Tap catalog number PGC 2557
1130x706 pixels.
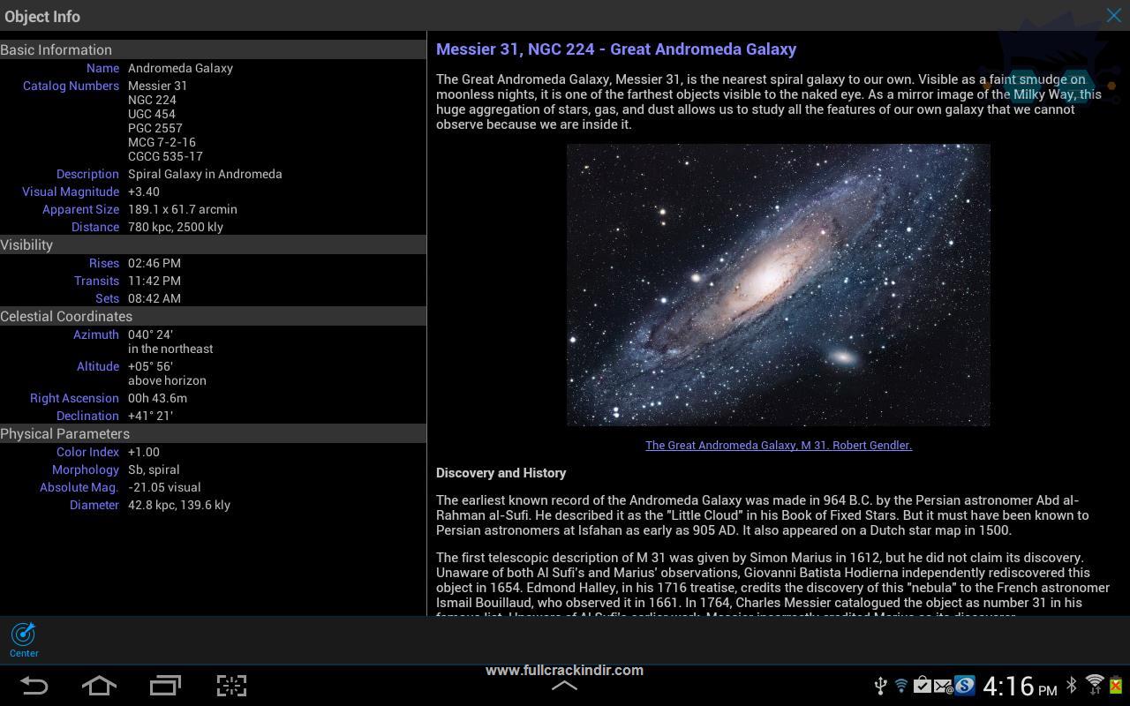(155, 128)
